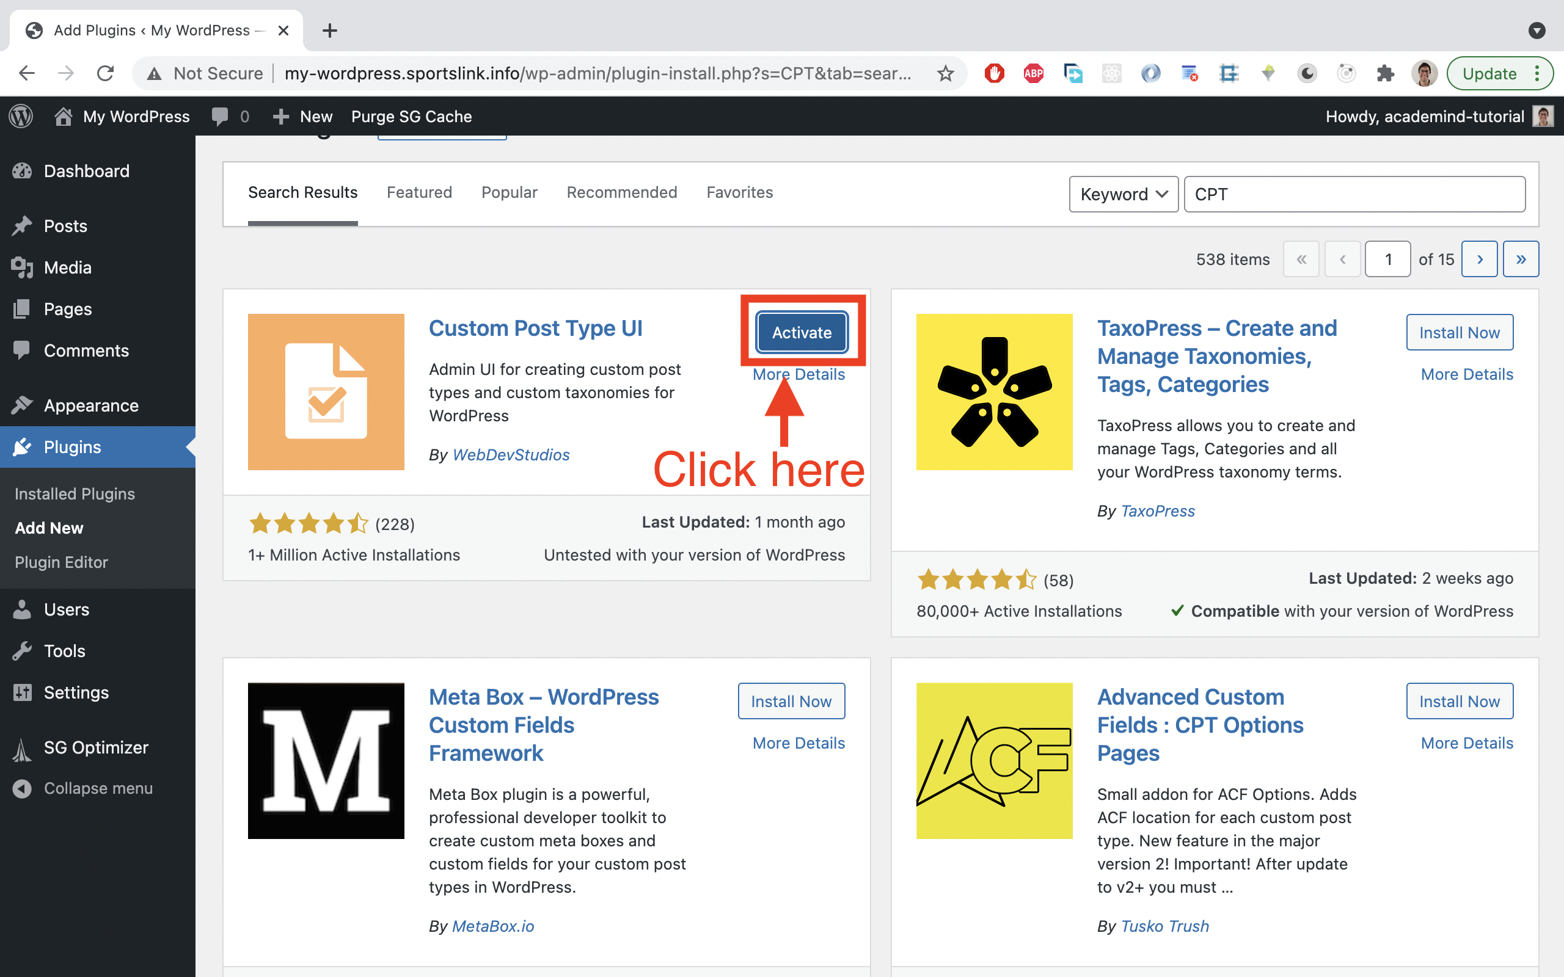
Task: Switch to the Featured plugins tab
Action: pos(420,192)
